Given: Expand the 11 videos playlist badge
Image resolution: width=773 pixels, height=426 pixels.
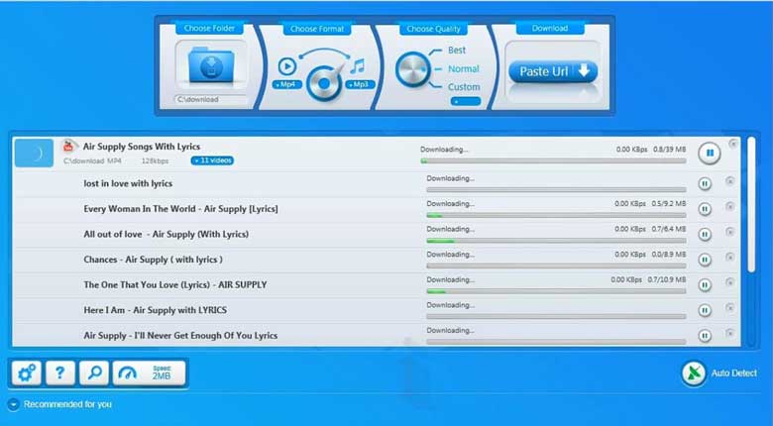Looking at the screenshot, I should tap(212, 160).
